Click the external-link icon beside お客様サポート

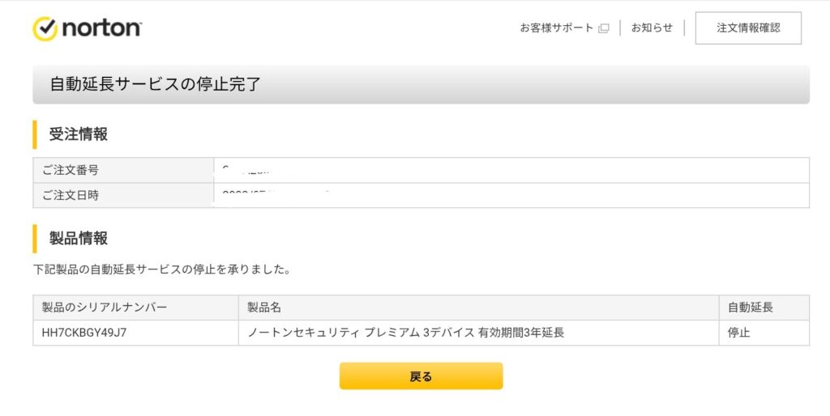604,28
